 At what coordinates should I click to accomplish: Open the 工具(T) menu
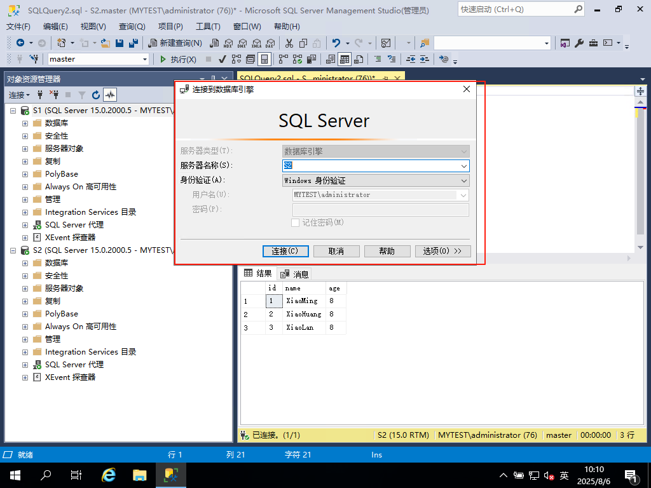pyautogui.click(x=208, y=27)
